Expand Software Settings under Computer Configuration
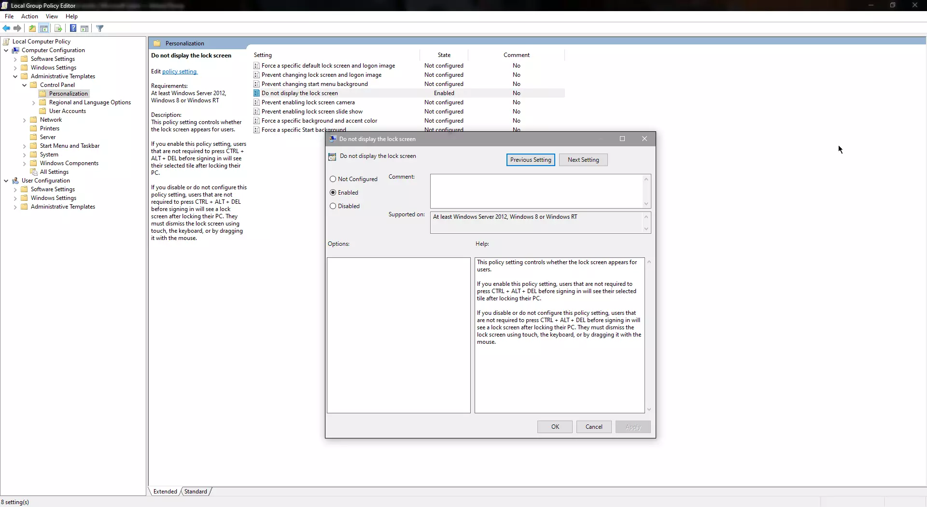 point(15,59)
